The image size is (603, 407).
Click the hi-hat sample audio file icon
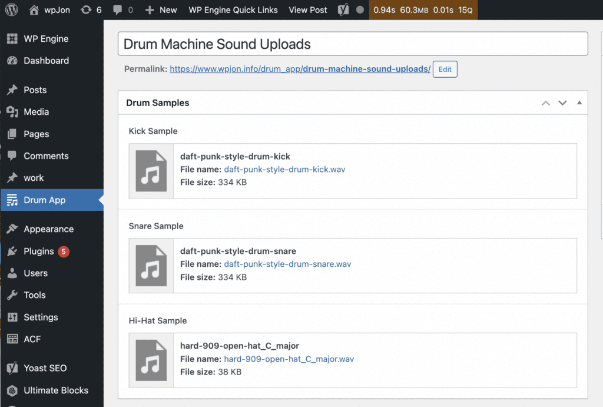(151, 360)
